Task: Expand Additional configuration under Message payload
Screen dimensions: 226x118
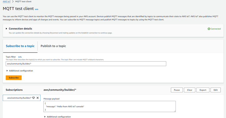Action: click(x=45, y=117)
